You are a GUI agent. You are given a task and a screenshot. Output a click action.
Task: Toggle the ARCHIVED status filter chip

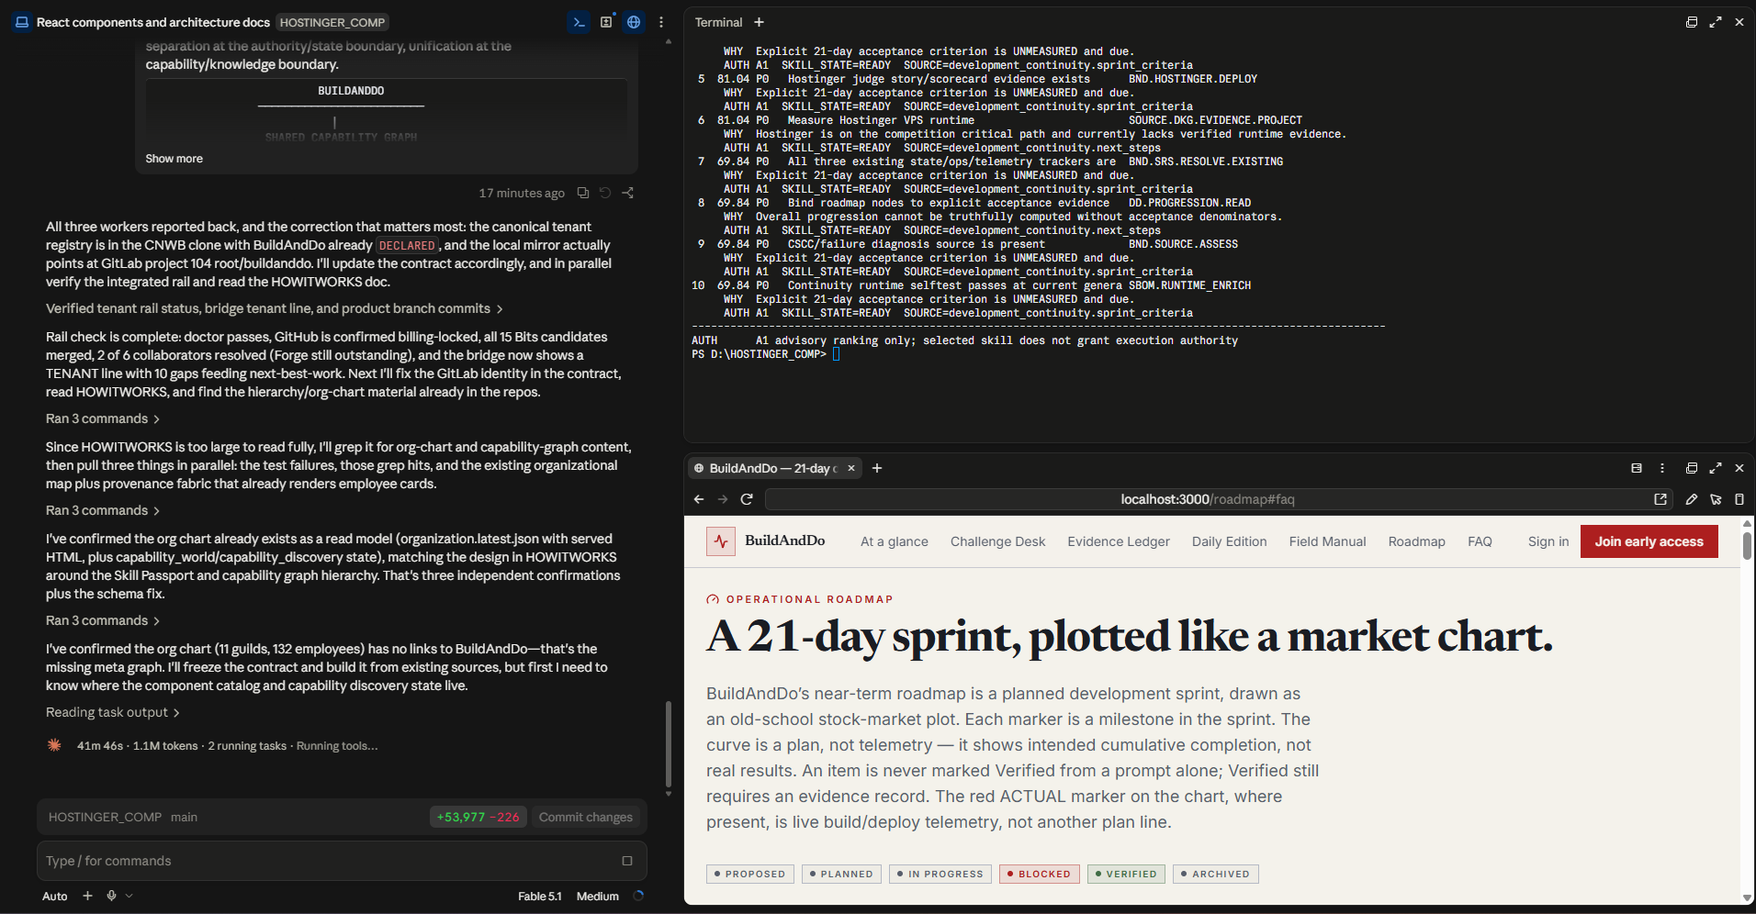click(1216, 874)
